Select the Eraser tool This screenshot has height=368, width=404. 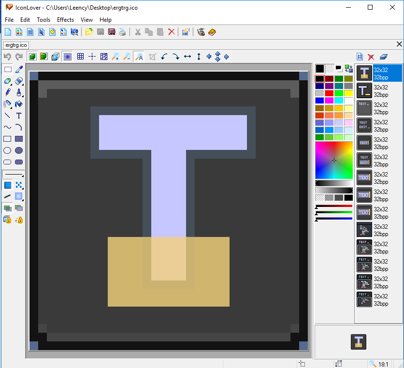(x=18, y=81)
